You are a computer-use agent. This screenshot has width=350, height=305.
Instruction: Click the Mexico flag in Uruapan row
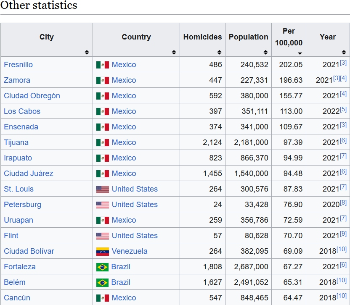coord(103,221)
